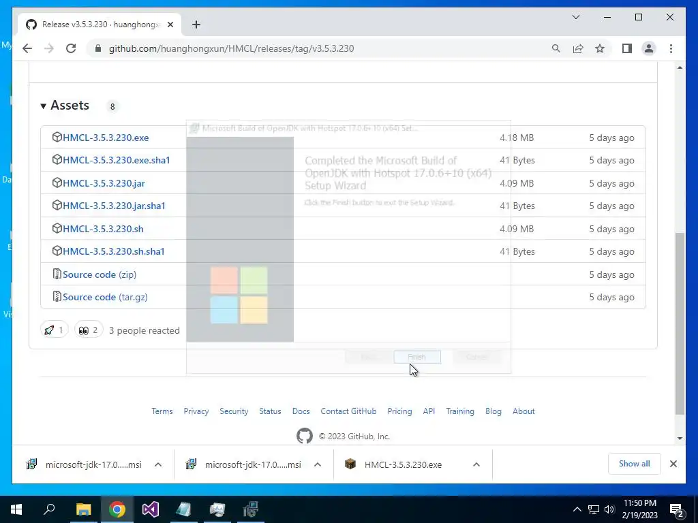Click the GitHub logo in the footer
This screenshot has width=698, height=523.
tap(305, 436)
